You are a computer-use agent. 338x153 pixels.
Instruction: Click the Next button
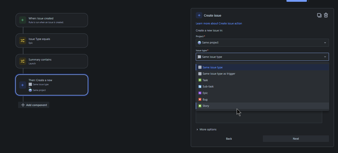[296, 139]
